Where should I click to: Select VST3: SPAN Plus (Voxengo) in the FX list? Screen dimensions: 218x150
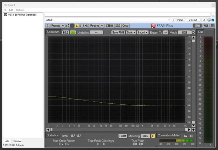click(22, 15)
